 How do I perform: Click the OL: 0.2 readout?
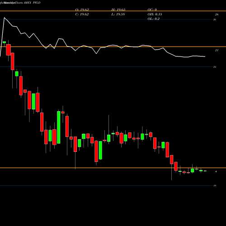click(x=153, y=19)
